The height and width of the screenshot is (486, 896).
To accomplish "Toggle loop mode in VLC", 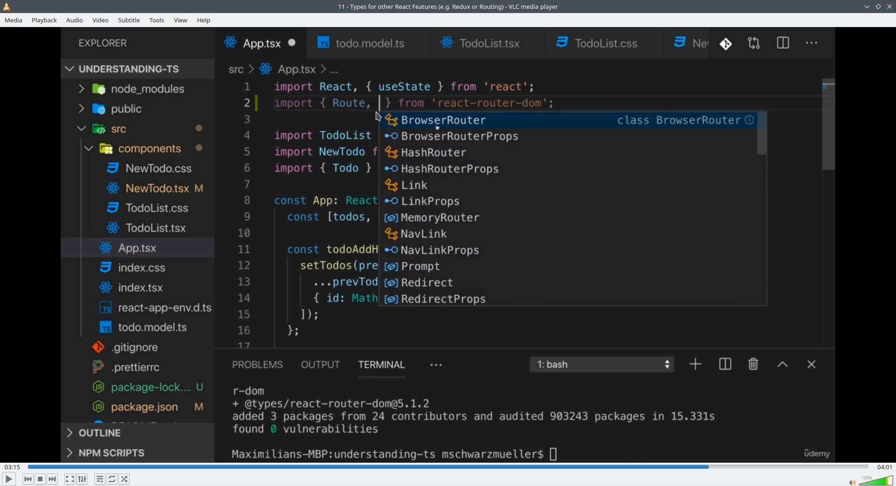I will coord(112,479).
